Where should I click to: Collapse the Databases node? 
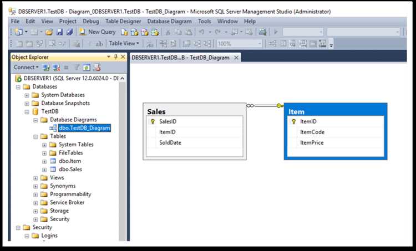coord(18,87)
